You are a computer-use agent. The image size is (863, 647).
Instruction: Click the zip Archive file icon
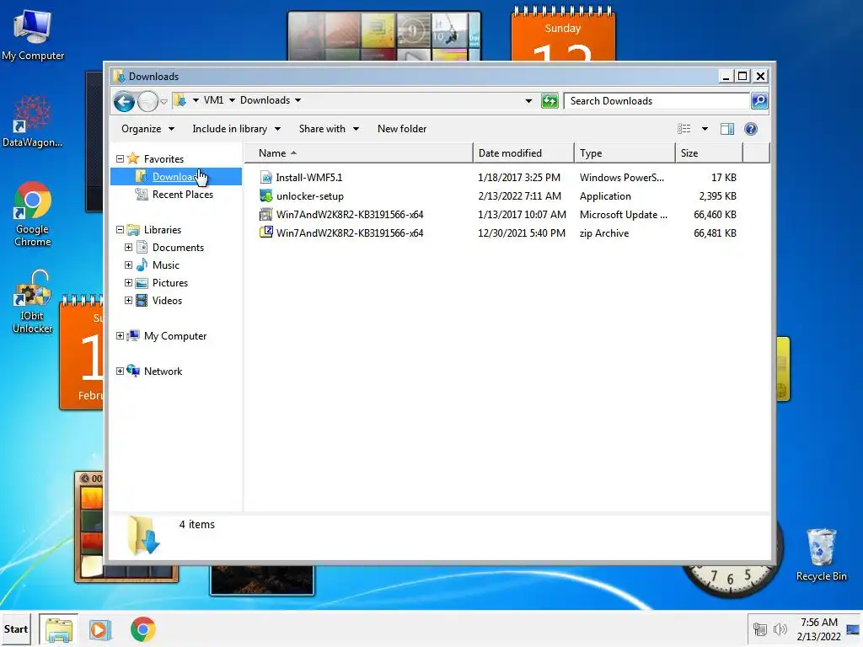(265, 233)
